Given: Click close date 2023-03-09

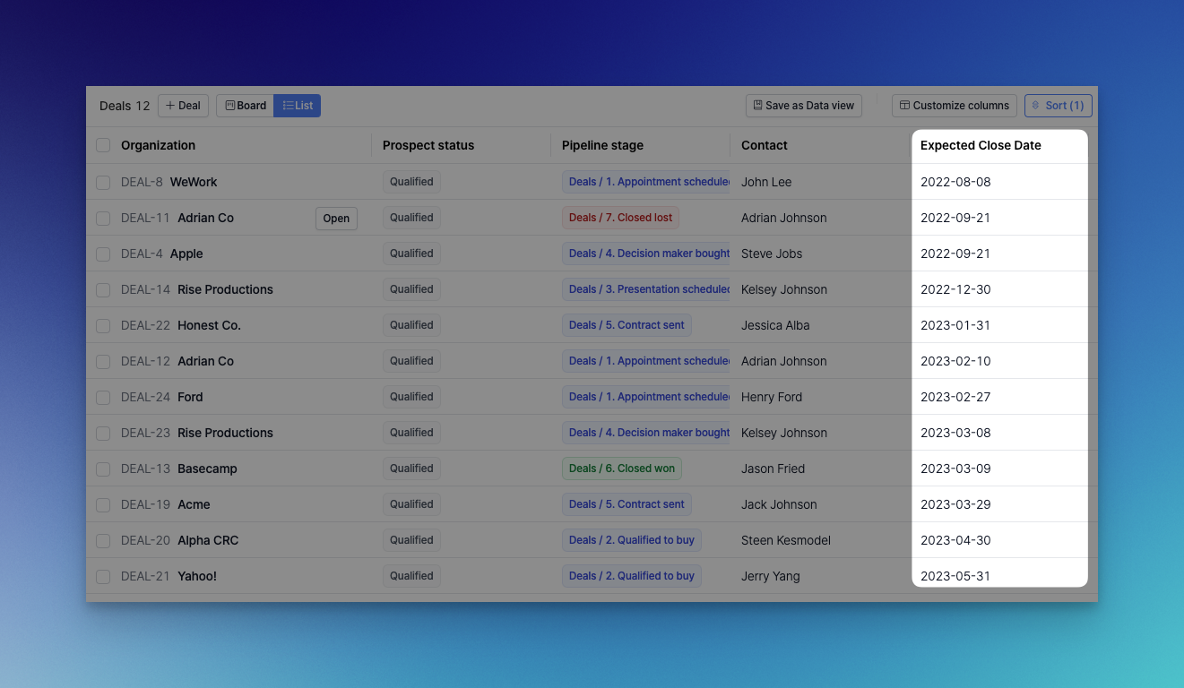Looking at the screenshot, I should tap(955, 469).
